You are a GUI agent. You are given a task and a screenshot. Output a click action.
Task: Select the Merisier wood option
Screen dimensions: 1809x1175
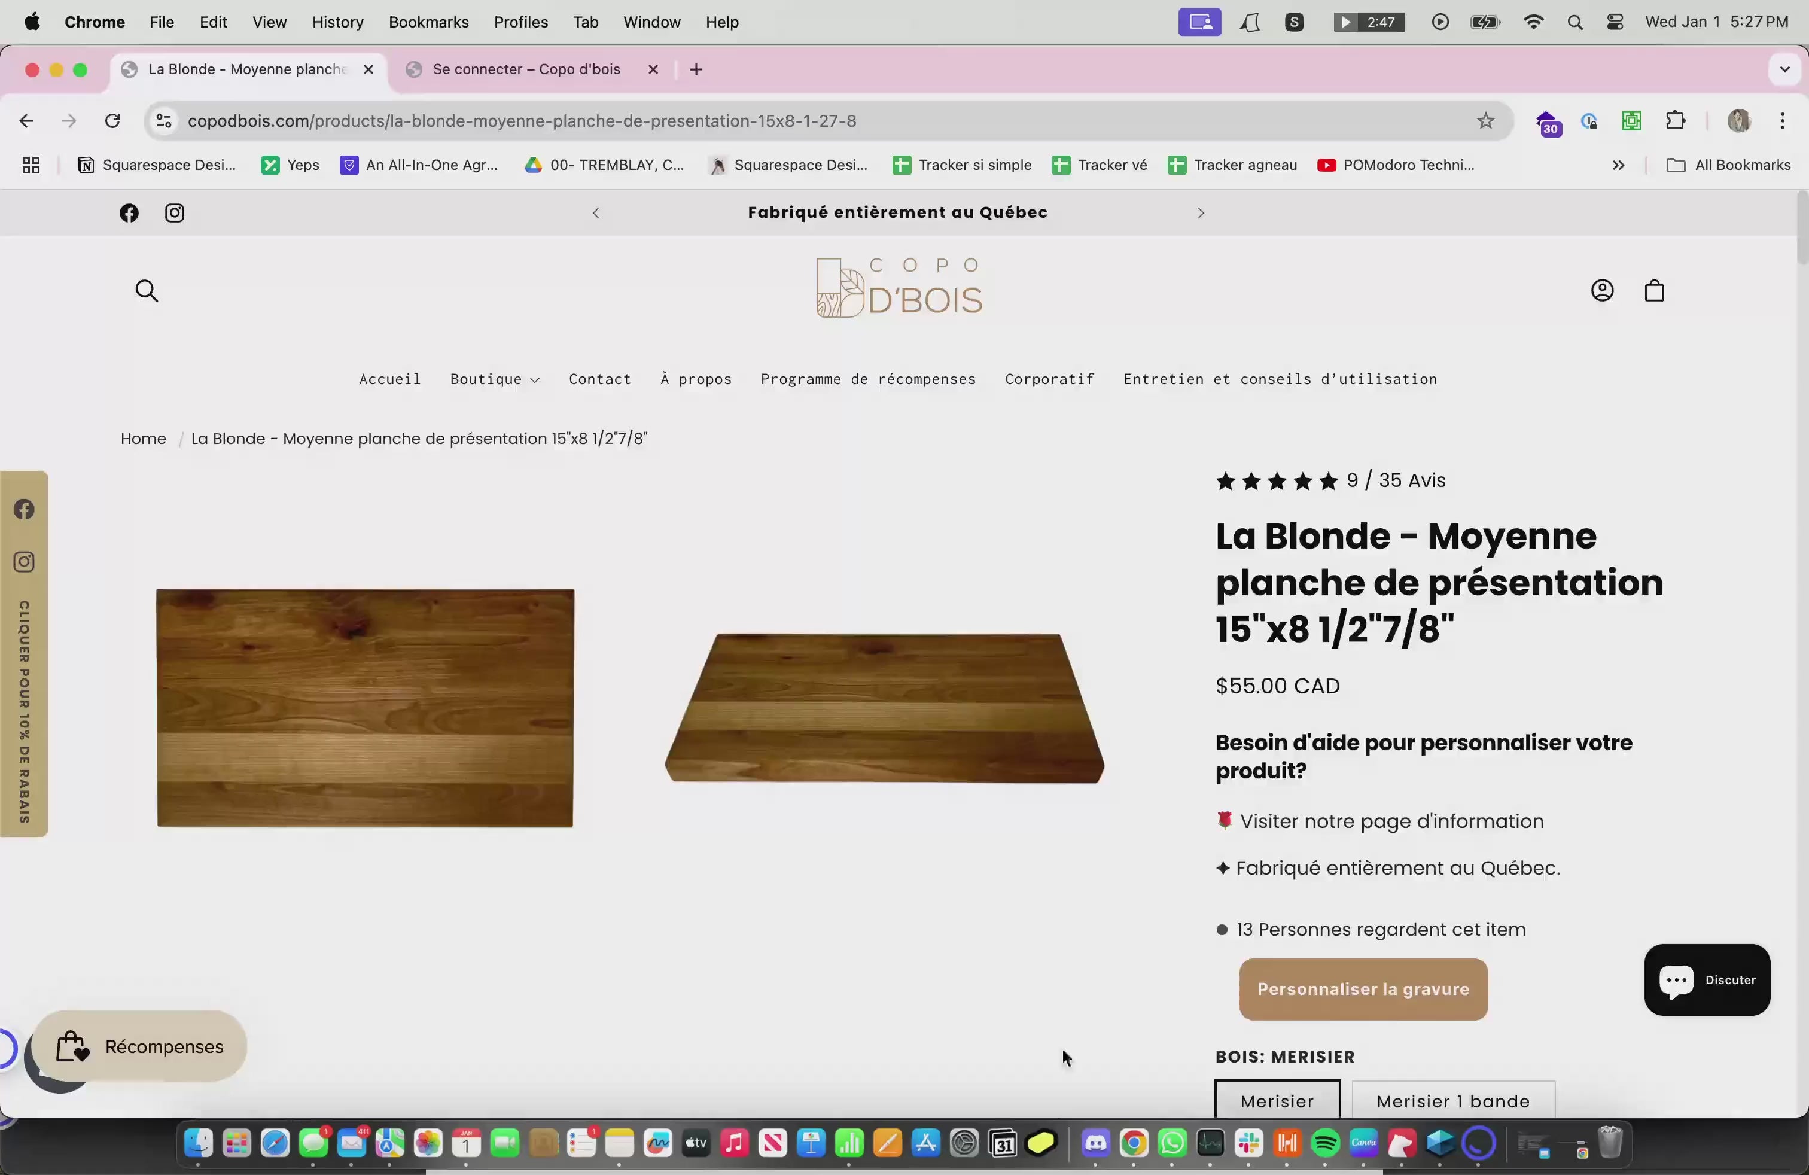(1277, 1100)
